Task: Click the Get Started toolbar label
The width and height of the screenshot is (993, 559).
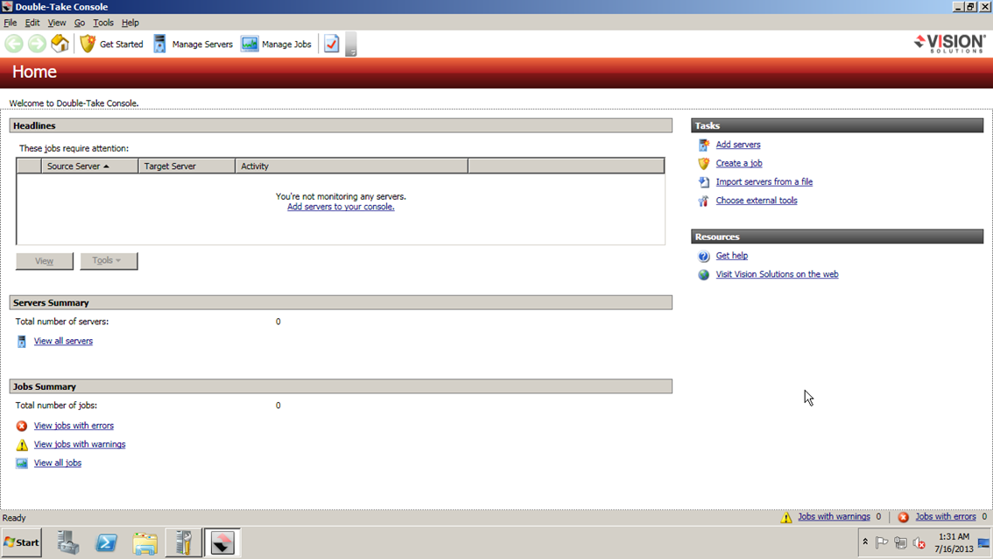Action: pos(121,45)
